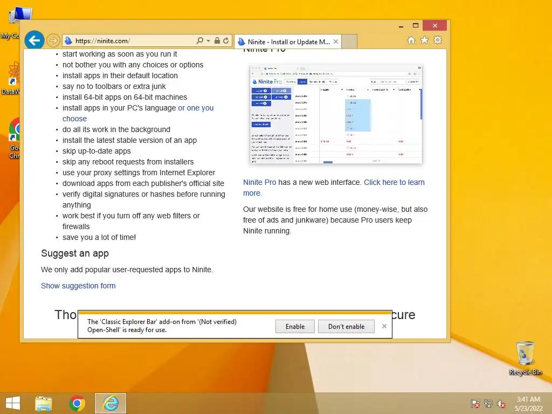552x414 pixels.
Task: Open the Windows Start button
Action: click(x=13, y=403)
